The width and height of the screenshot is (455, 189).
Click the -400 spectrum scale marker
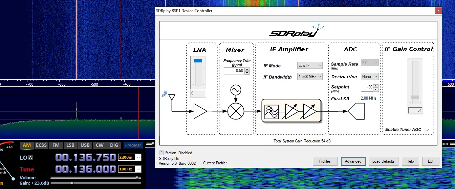click(x=127, y=84)
